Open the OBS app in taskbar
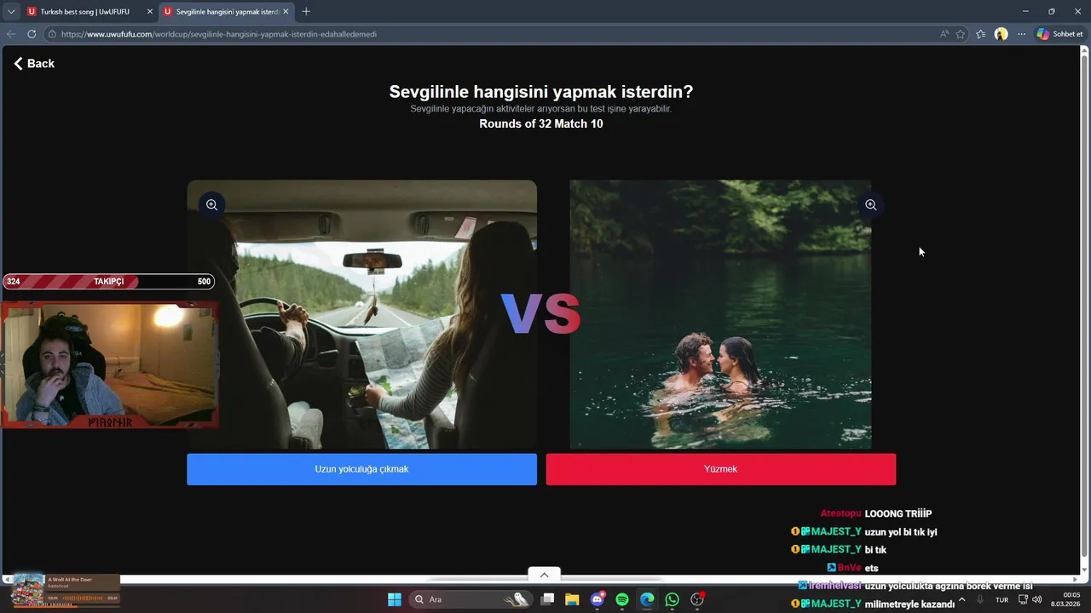Screen dimensions: 1091x613 (x=697, y=599)
